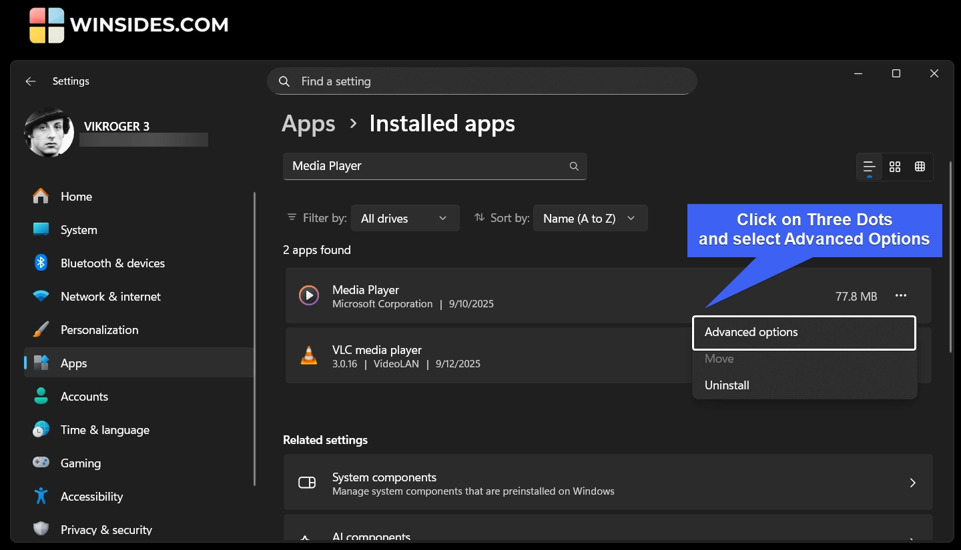Click the VLC media player cone icon

308,356
